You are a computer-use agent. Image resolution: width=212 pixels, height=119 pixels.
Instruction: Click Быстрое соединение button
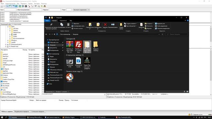point(80,10)
